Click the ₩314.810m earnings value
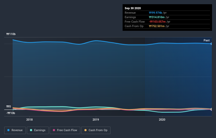 pos(157,17)
